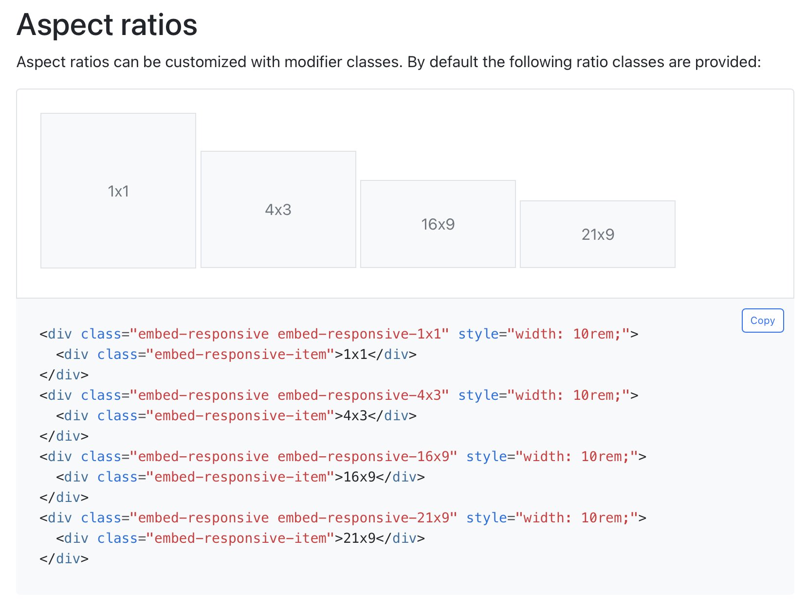Click the code line containing >4x3</div>
Screen dimensions: 807x607
[x=236, y=416]
